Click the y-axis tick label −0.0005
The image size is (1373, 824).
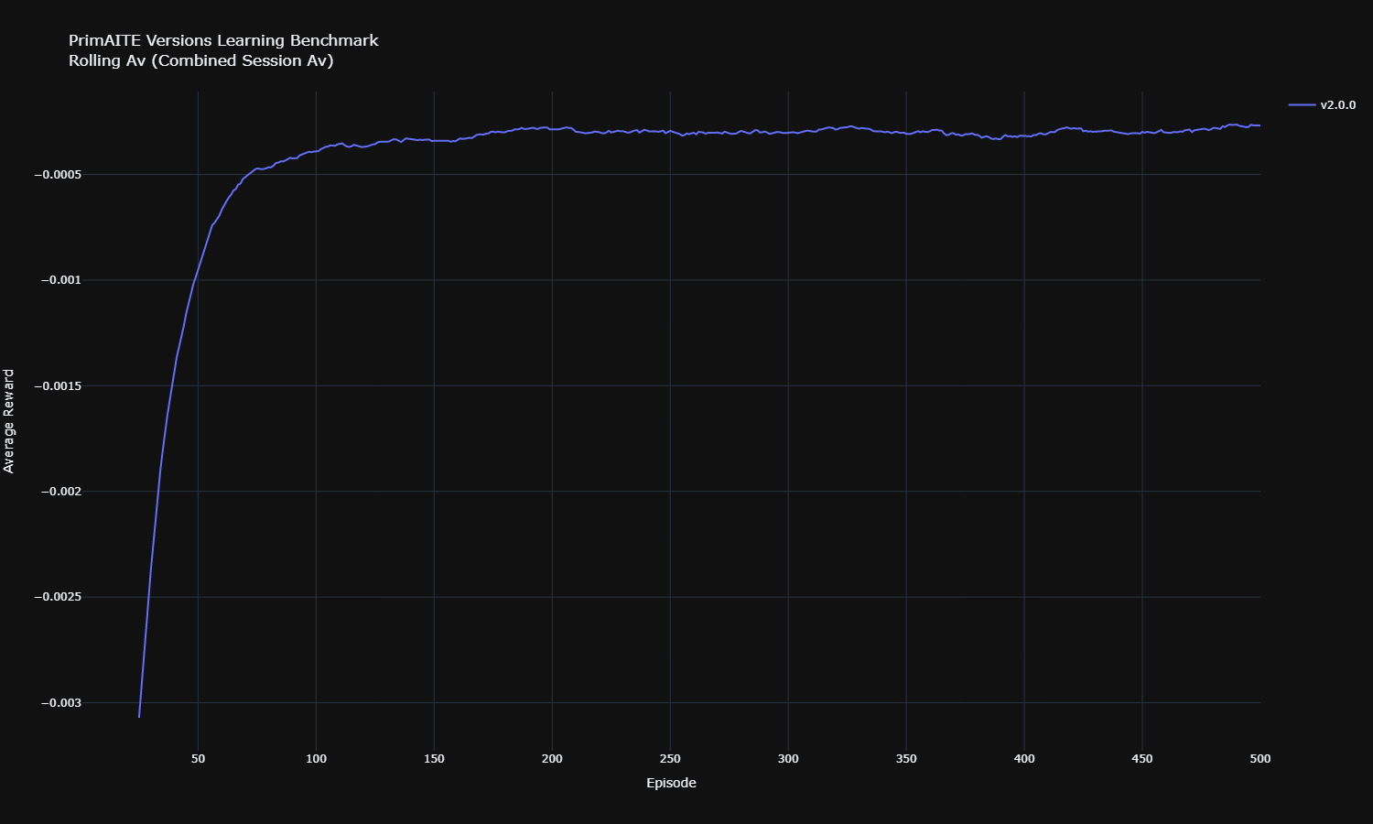coord(58,175)
